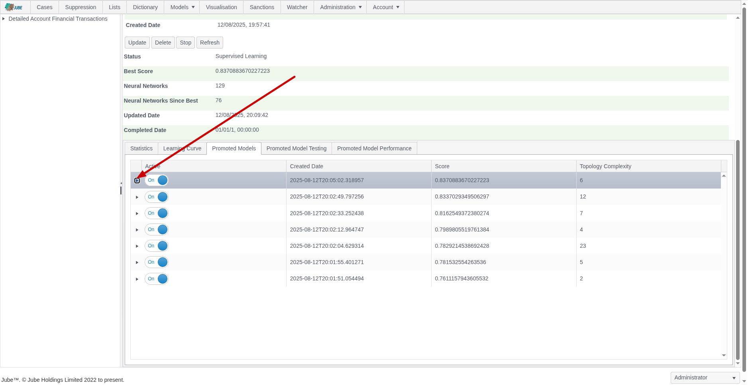Toggle Active switch for score 0.7611157943605532
This screenshot has height=385, width=748.
pos(157,279)
